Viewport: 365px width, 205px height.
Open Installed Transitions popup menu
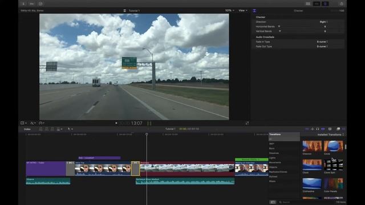tap(331, 135)
